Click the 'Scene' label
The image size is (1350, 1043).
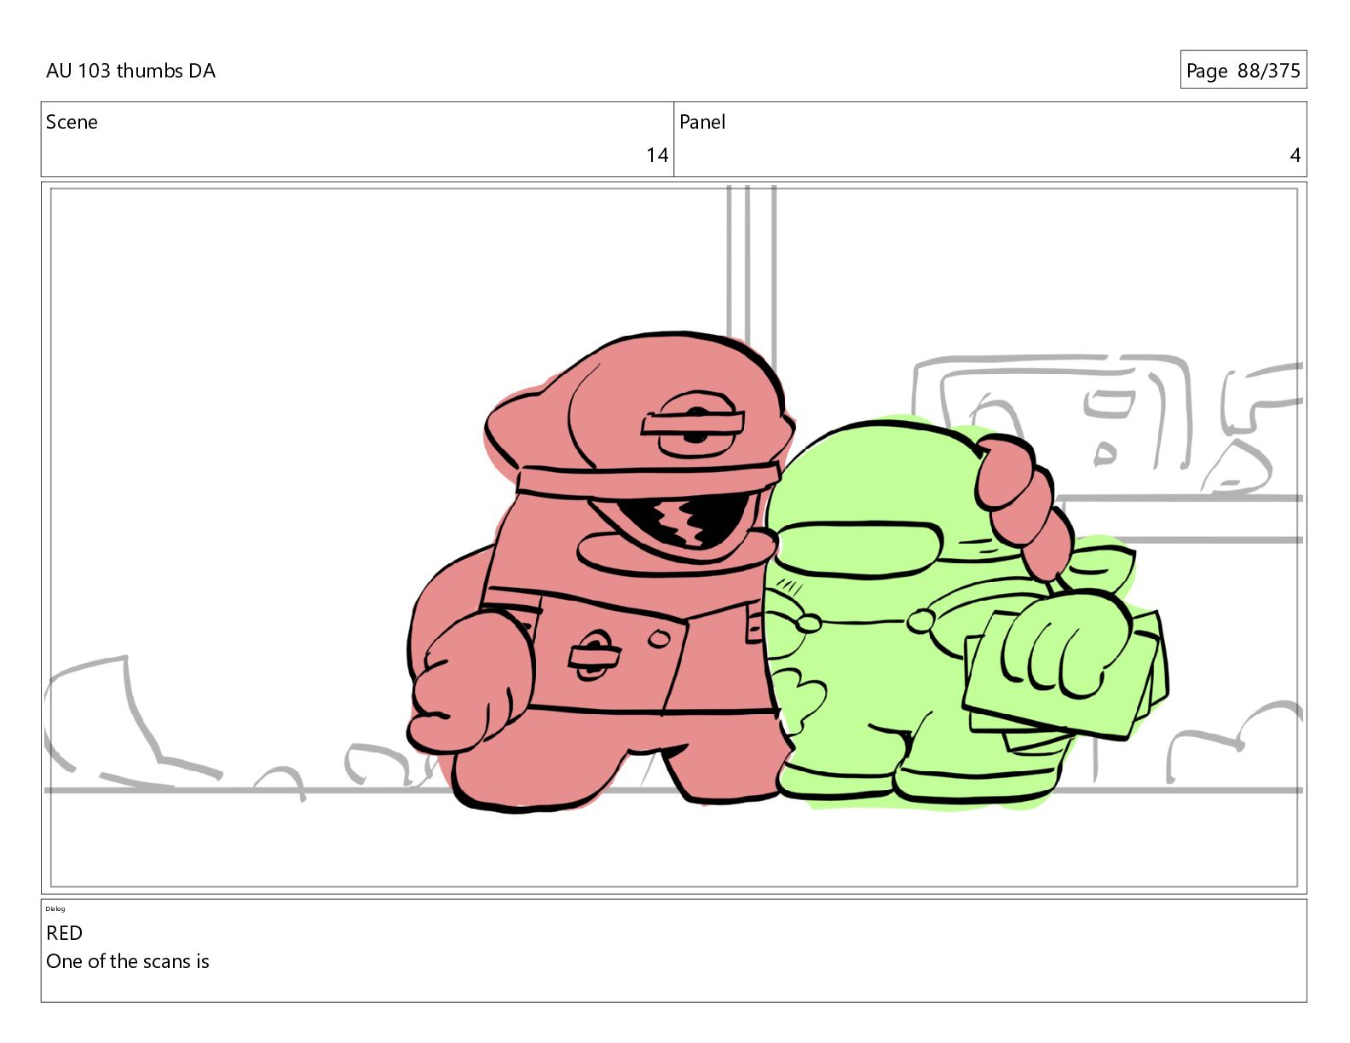[x=72, y=122]
